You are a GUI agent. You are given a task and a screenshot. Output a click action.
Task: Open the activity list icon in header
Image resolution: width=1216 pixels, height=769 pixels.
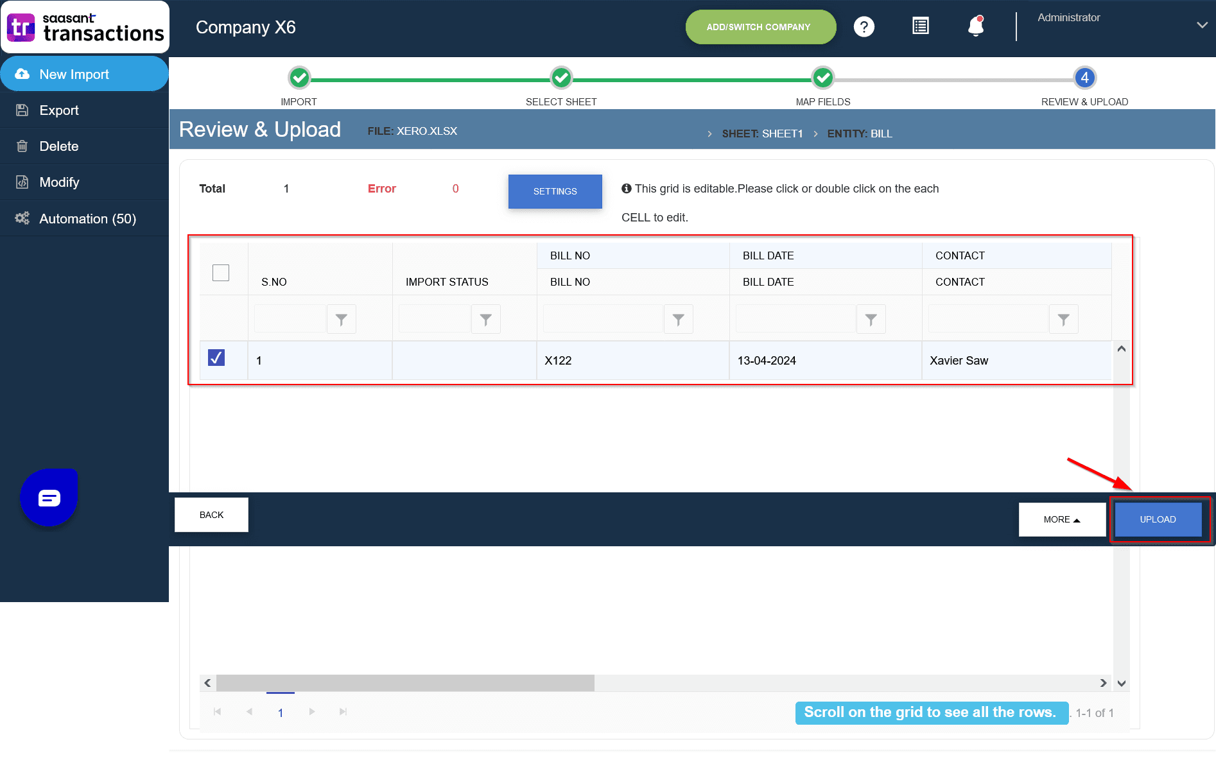(920, 26)
